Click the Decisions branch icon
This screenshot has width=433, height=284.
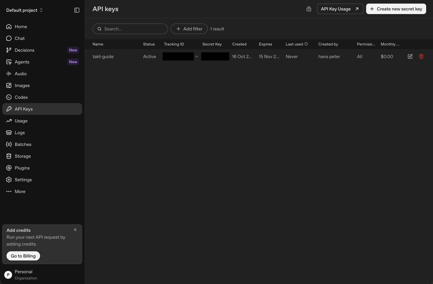tap(9, 50)
